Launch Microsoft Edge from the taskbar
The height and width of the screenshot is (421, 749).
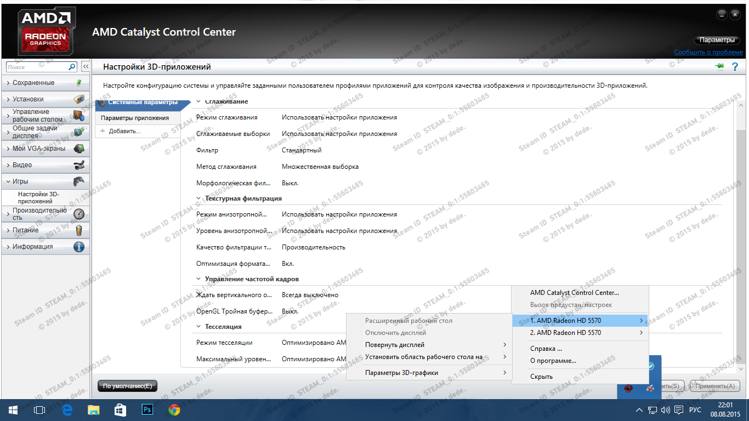[x=67, y=409]
